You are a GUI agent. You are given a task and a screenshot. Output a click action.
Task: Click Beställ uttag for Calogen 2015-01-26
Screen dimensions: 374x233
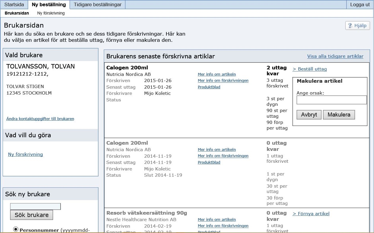point(310,69)
